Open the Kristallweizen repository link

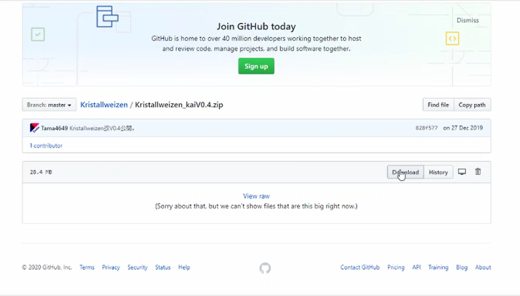click(x=104, y=105)
